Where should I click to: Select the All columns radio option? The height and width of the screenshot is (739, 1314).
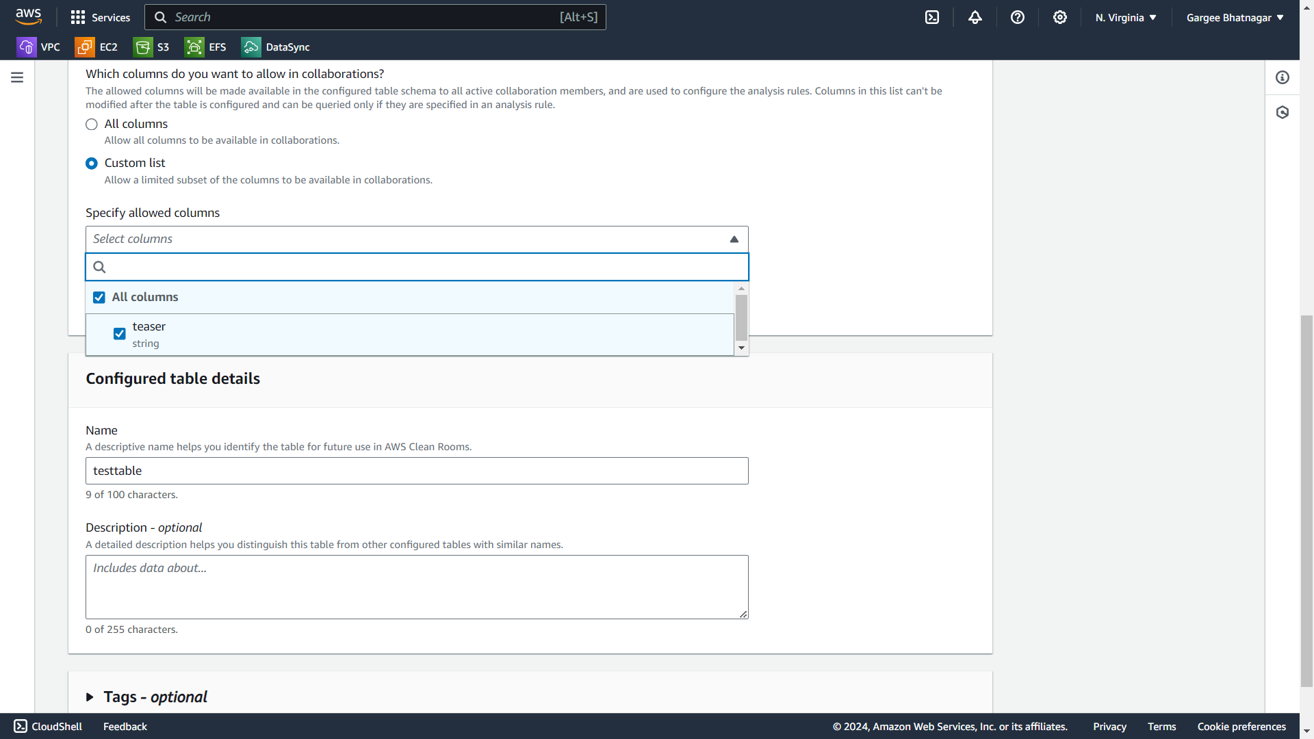pos(92,125)
